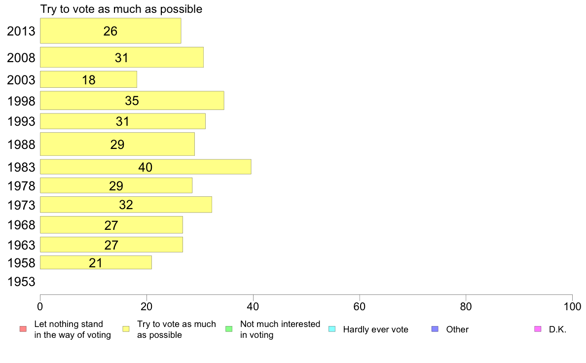Select the 2013 bar showing 26
Screen dimensions: 586x363
click(x=110, y=31)
